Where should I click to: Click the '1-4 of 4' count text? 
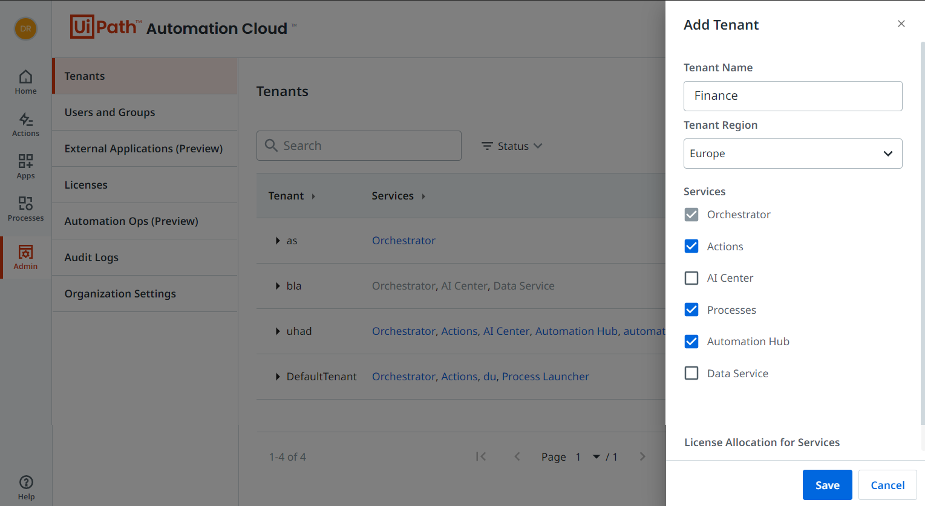pos(287,457)
